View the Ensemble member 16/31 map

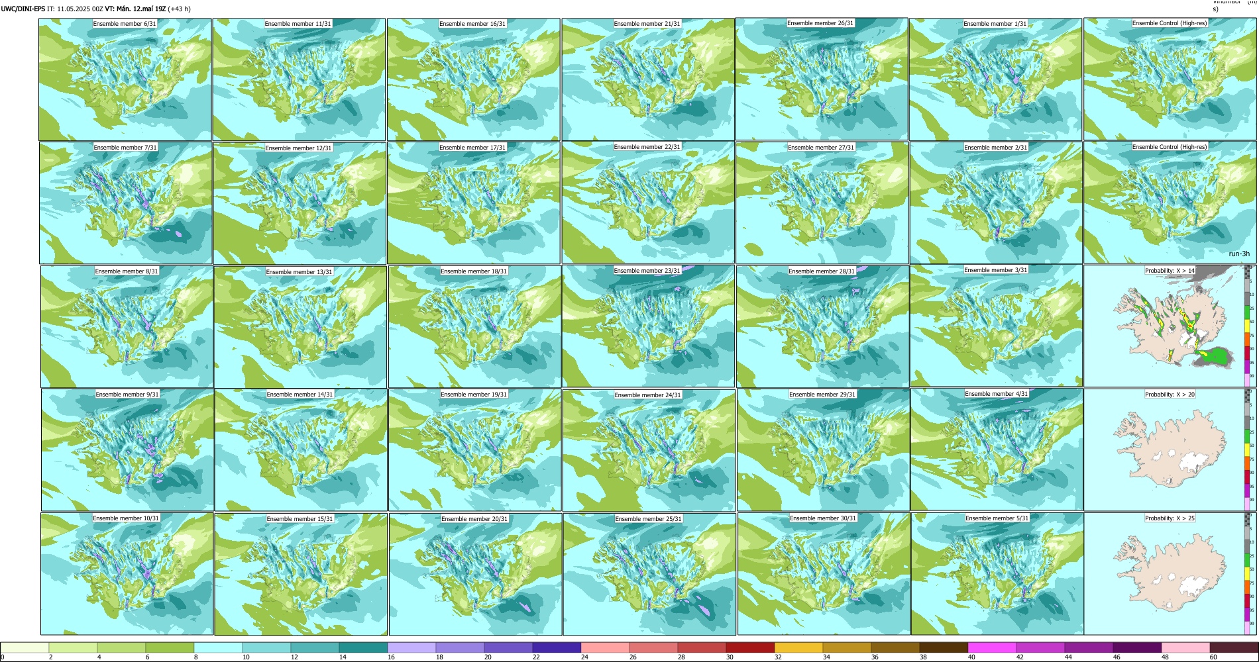(x=473, y=79)
